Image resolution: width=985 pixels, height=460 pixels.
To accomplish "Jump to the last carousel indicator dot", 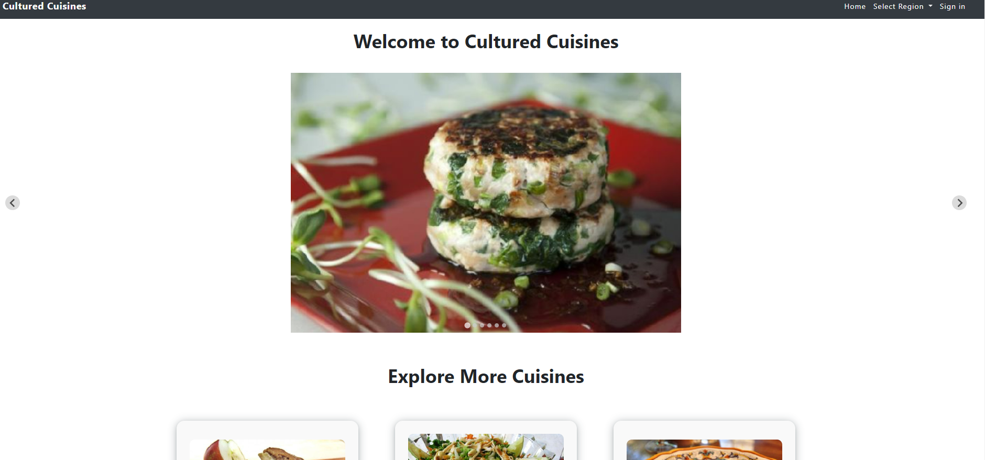I will click(x=504, y=325).
